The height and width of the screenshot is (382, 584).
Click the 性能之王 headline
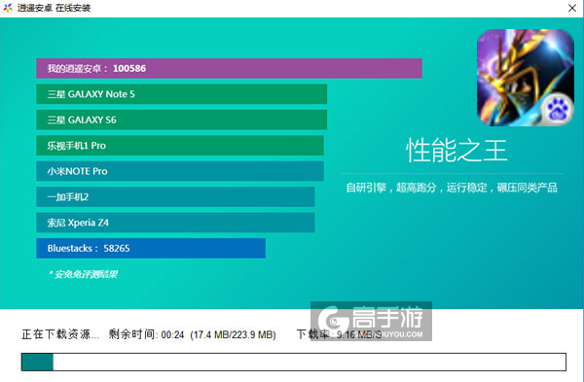point(456,151)
